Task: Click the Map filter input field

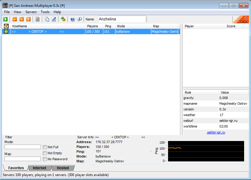Action: pyautogui.click(x=22, y=159)
